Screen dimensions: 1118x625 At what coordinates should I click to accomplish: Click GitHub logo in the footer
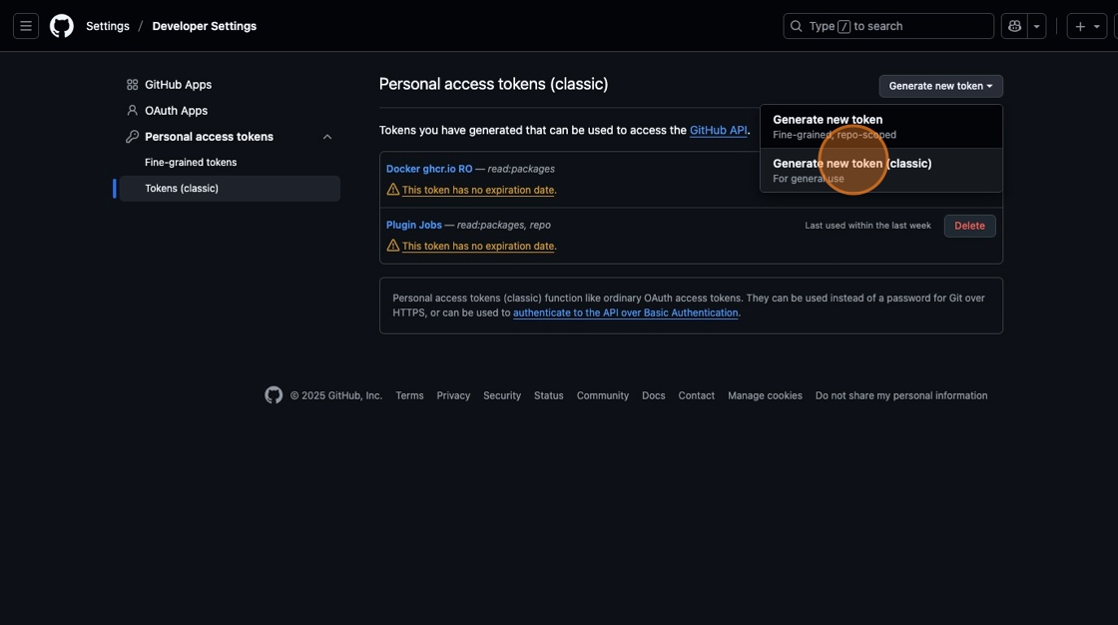[274, 395]
